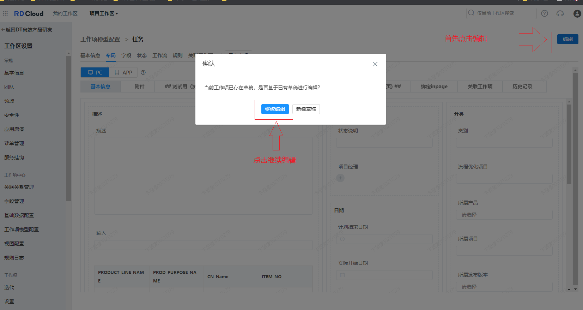Expand the 项目工作区 dropdown

tap(104, 13)
